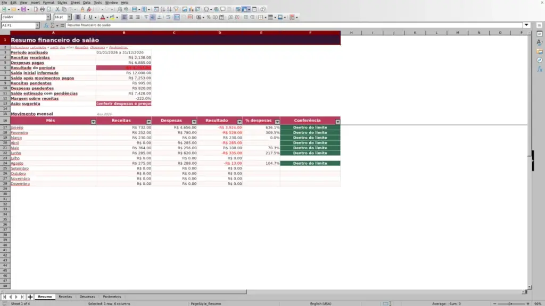Open the Conferência column filter dropdown
Viewport: 545px width, 306px height.
tap(337, 122)
